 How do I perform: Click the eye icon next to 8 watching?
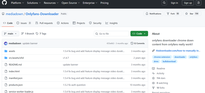click(x=153, y=83)
